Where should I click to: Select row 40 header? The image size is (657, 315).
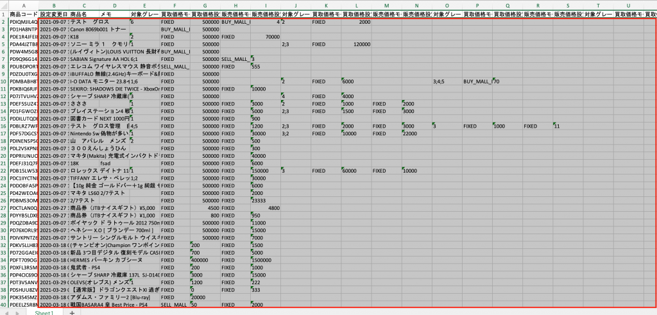point(4,305)
